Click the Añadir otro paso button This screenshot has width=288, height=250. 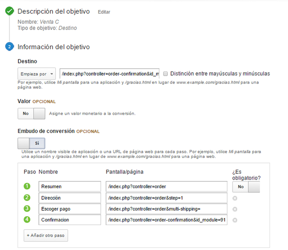46,235
